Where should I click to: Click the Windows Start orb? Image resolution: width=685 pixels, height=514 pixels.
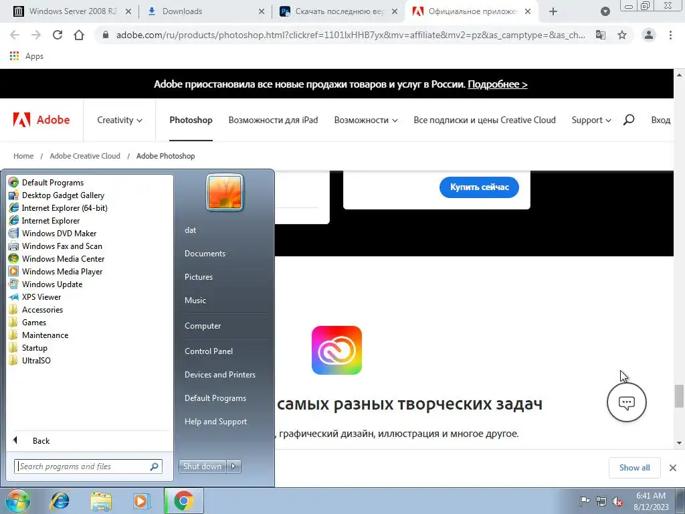tap(17, 501)
